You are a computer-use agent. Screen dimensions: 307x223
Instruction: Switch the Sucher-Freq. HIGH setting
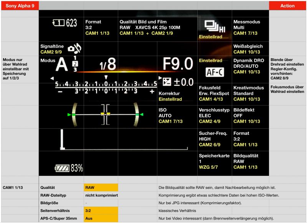click(x=215, y=139)
